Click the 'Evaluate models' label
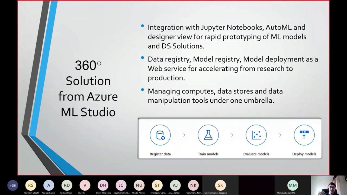This screenshot has height=195, width=347. [x=256, y=154]
